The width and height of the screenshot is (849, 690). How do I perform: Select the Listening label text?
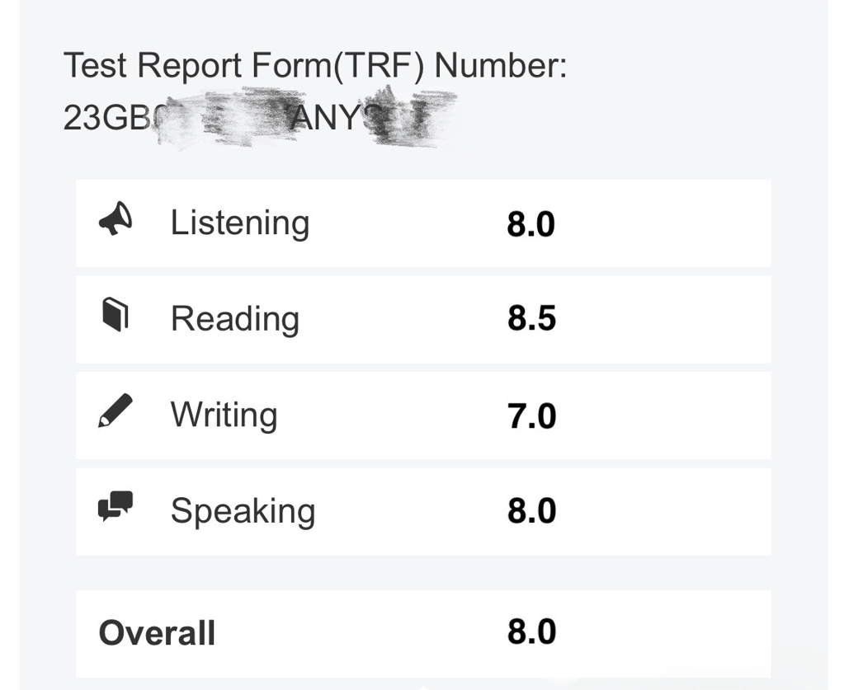tap(239, 223)
